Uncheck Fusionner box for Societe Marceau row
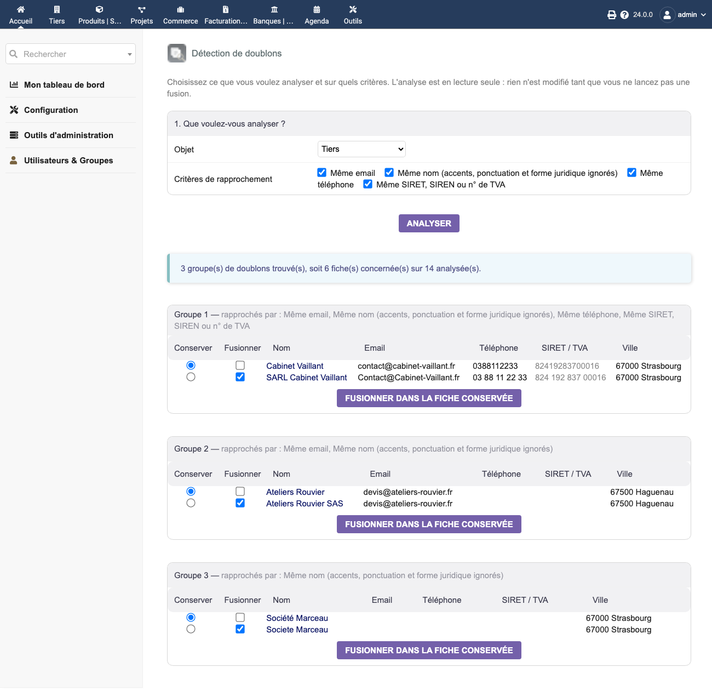Screen dimensions: 712x696 [240, 629]
